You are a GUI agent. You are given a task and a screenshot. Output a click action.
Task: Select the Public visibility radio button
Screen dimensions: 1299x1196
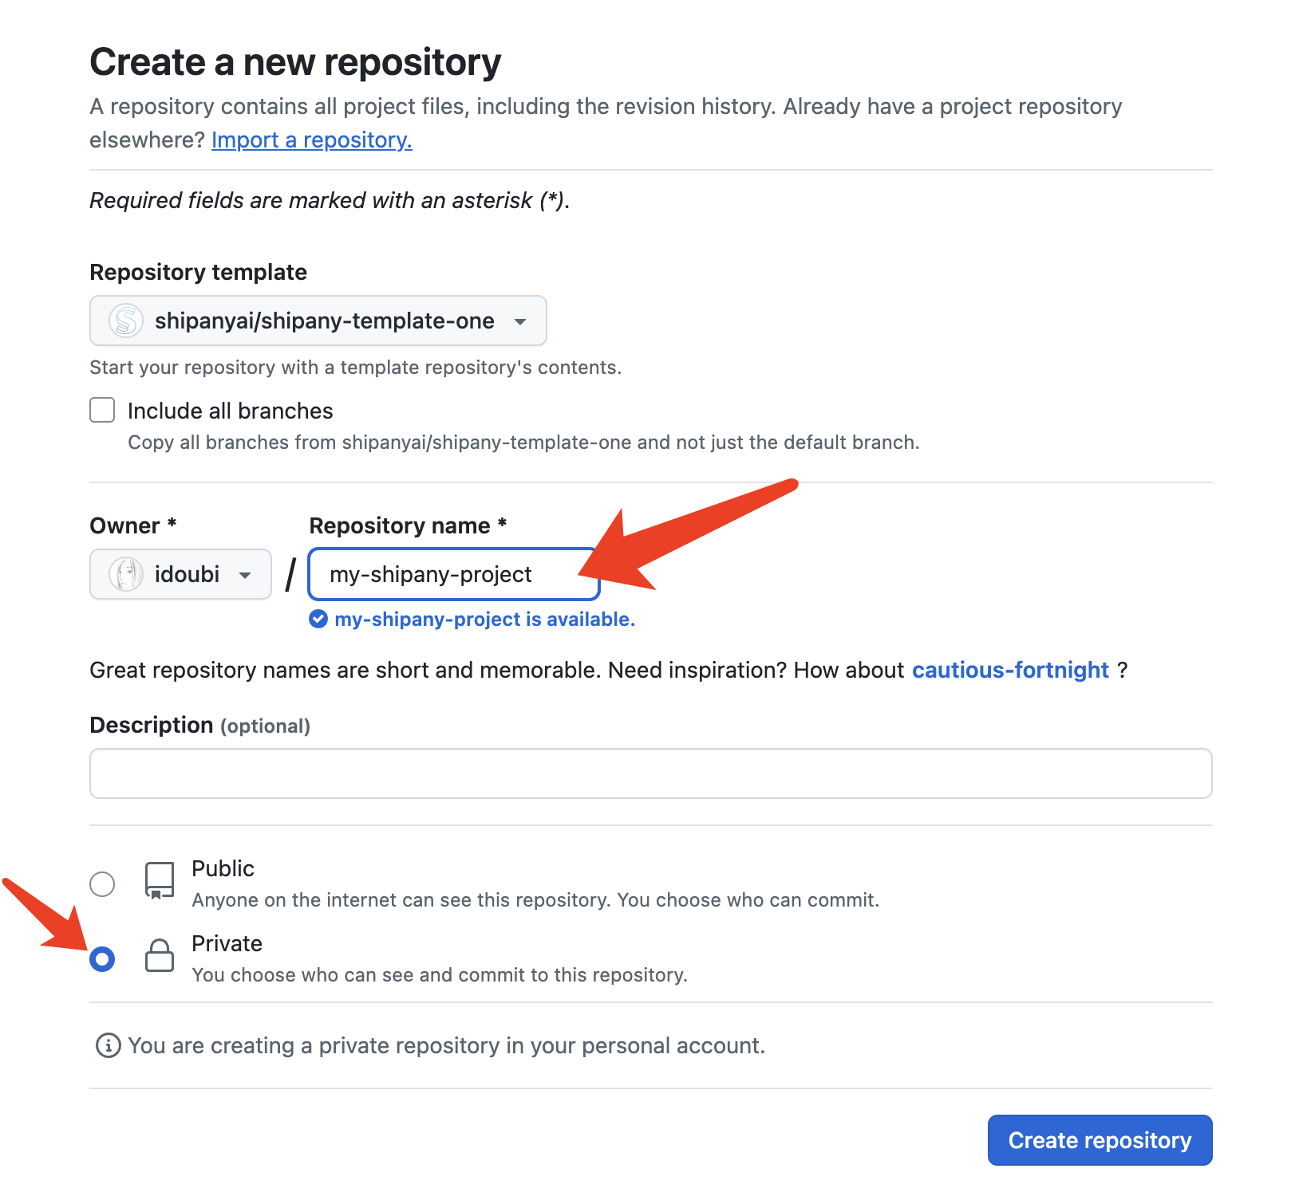[102, 884]
